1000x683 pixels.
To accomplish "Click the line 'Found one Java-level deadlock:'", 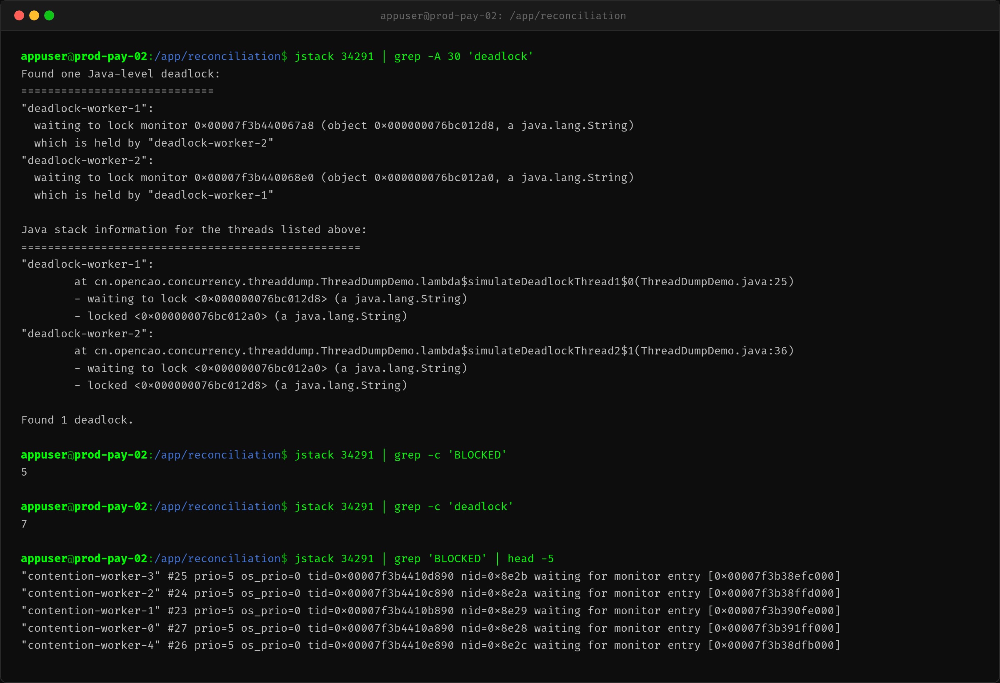I will [120, 74].
